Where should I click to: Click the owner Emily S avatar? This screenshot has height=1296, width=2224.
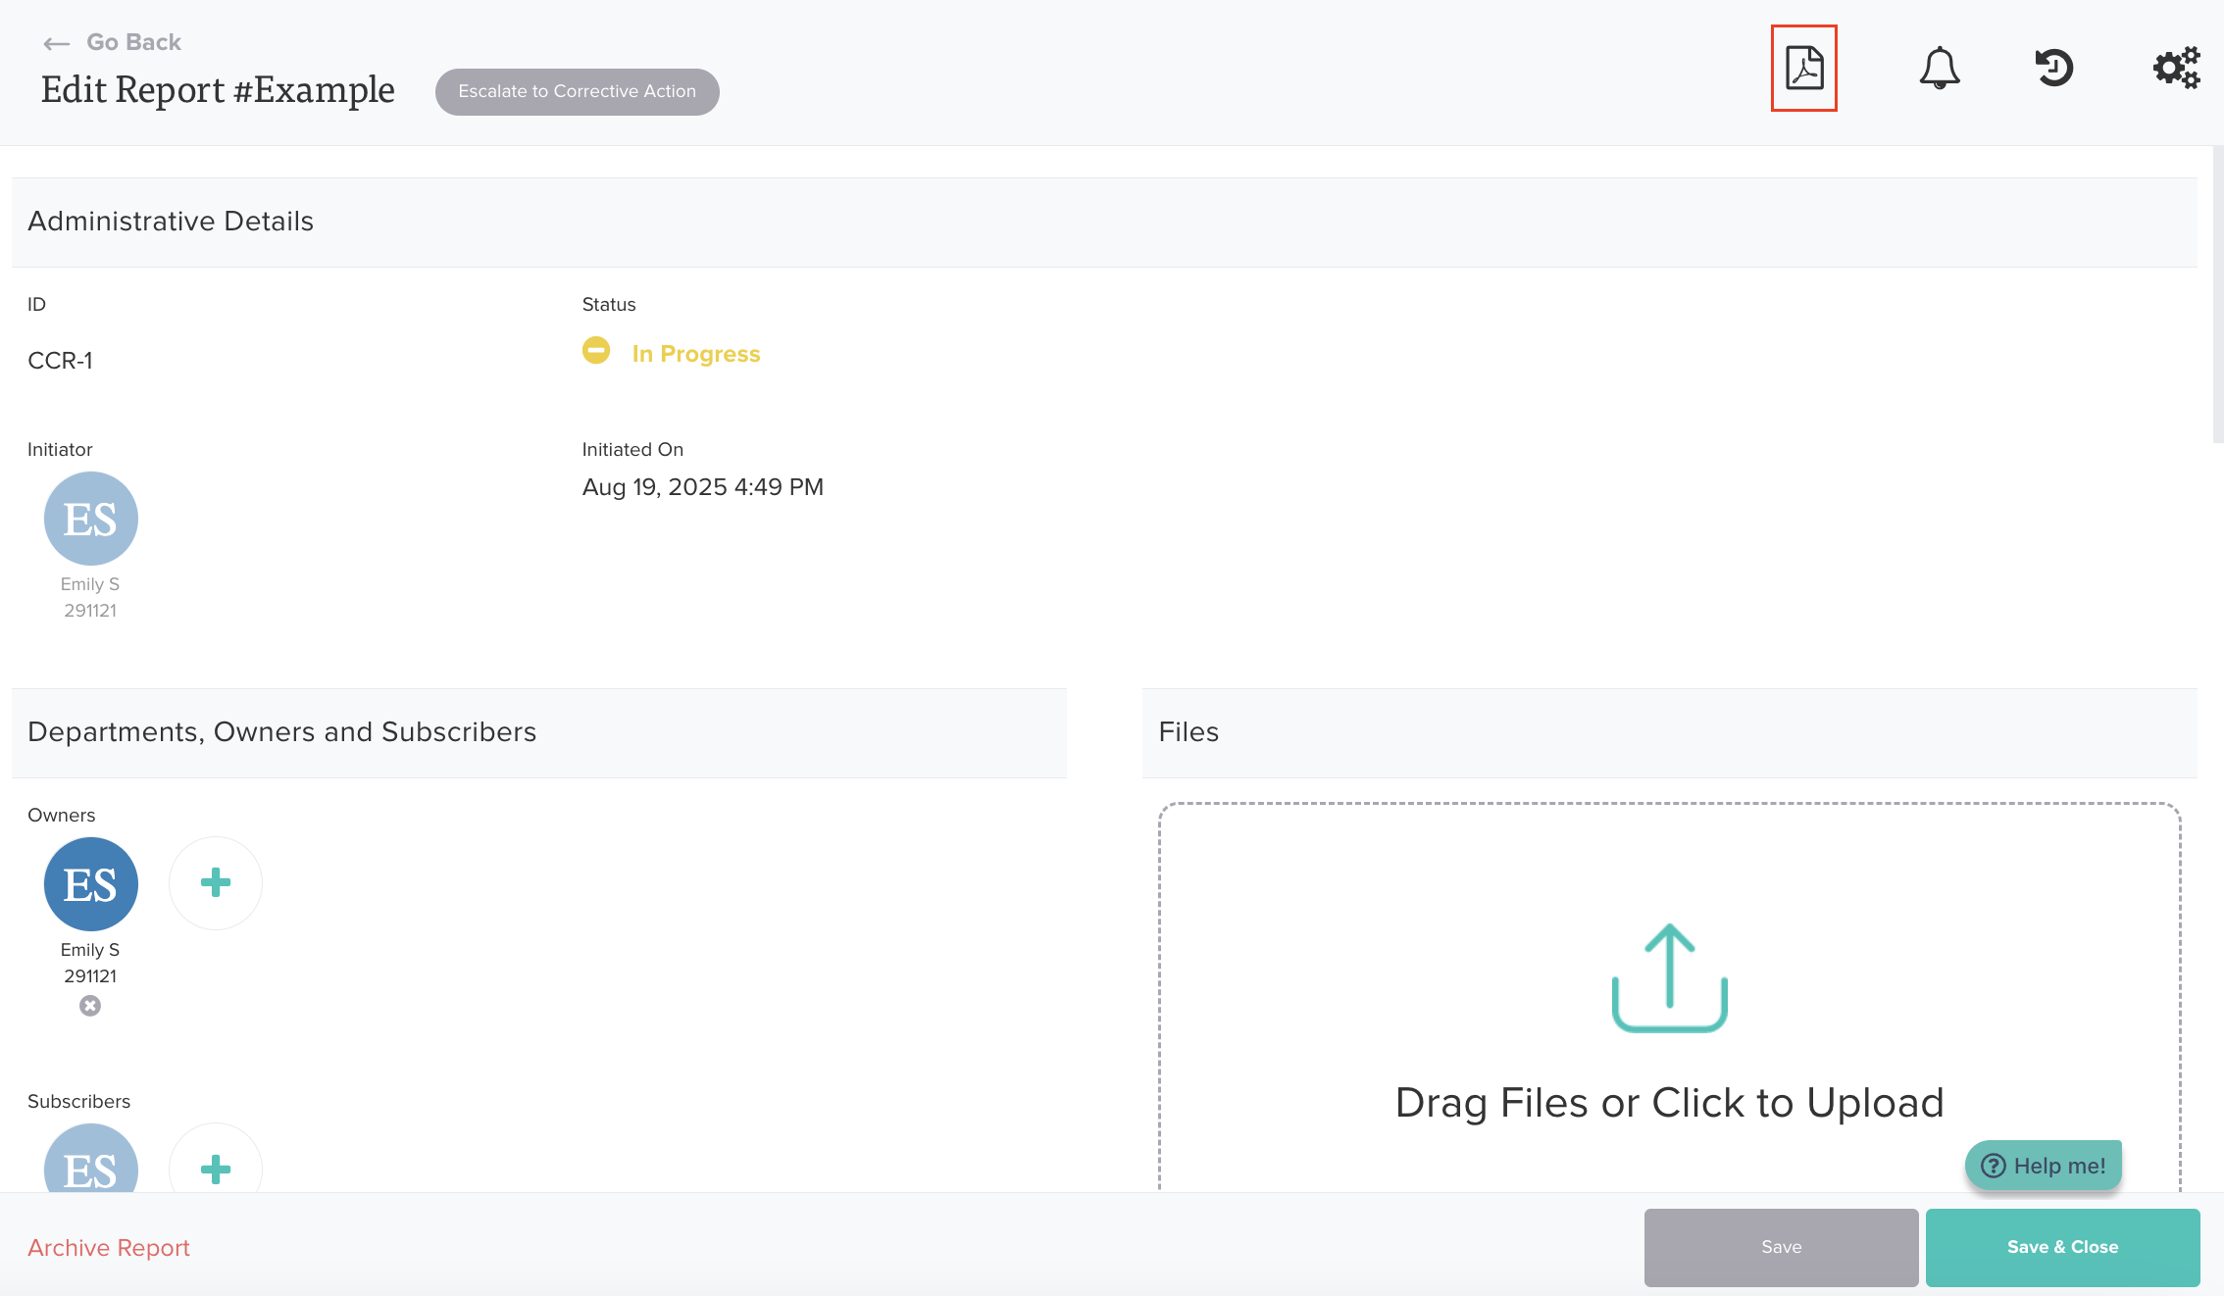click(91, 884)
